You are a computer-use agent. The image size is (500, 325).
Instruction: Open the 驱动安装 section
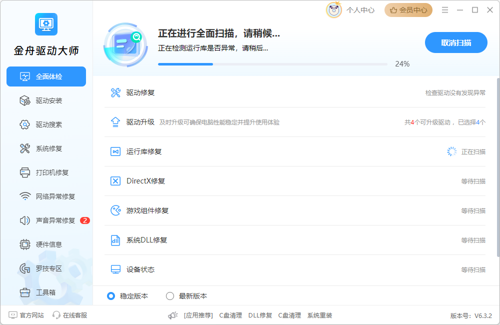[46, 100]
